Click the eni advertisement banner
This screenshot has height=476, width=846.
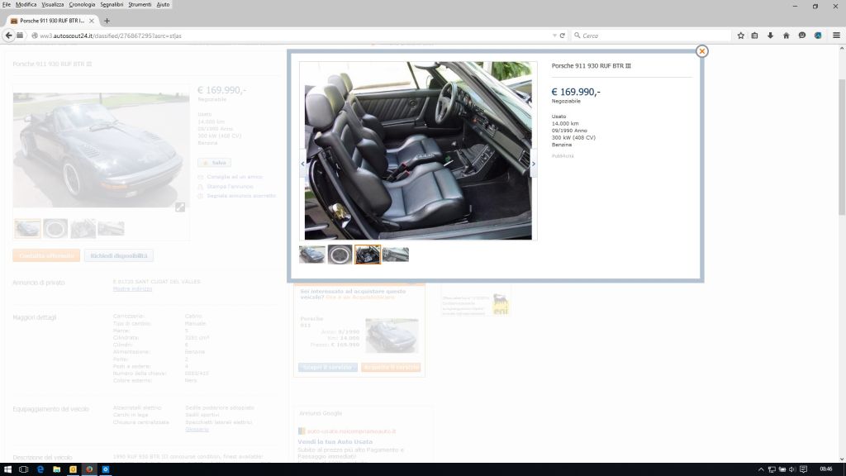tap(476, 303)
